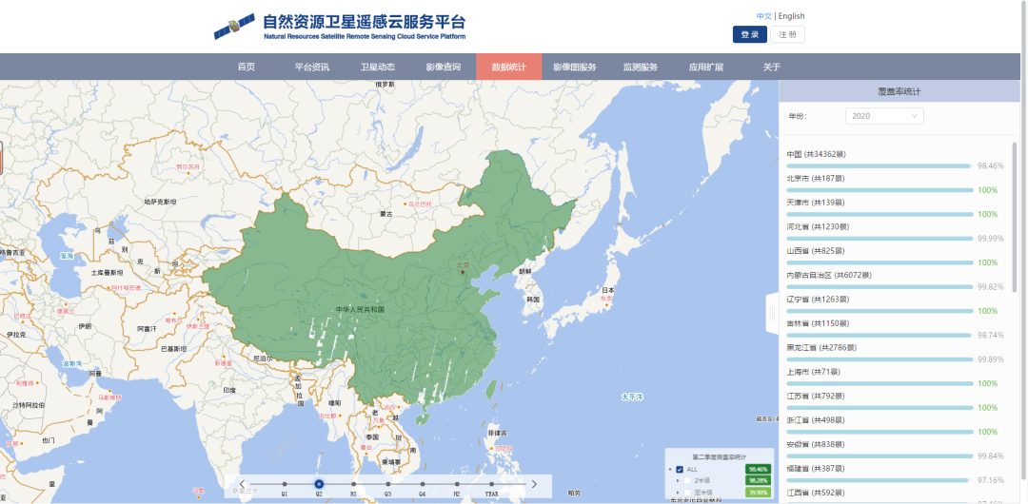Select the 数据统计 menu tab

click(x=508, y=67)
